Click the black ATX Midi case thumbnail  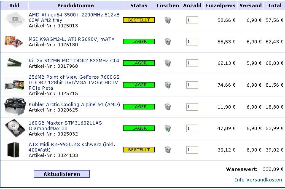point(13,150)
